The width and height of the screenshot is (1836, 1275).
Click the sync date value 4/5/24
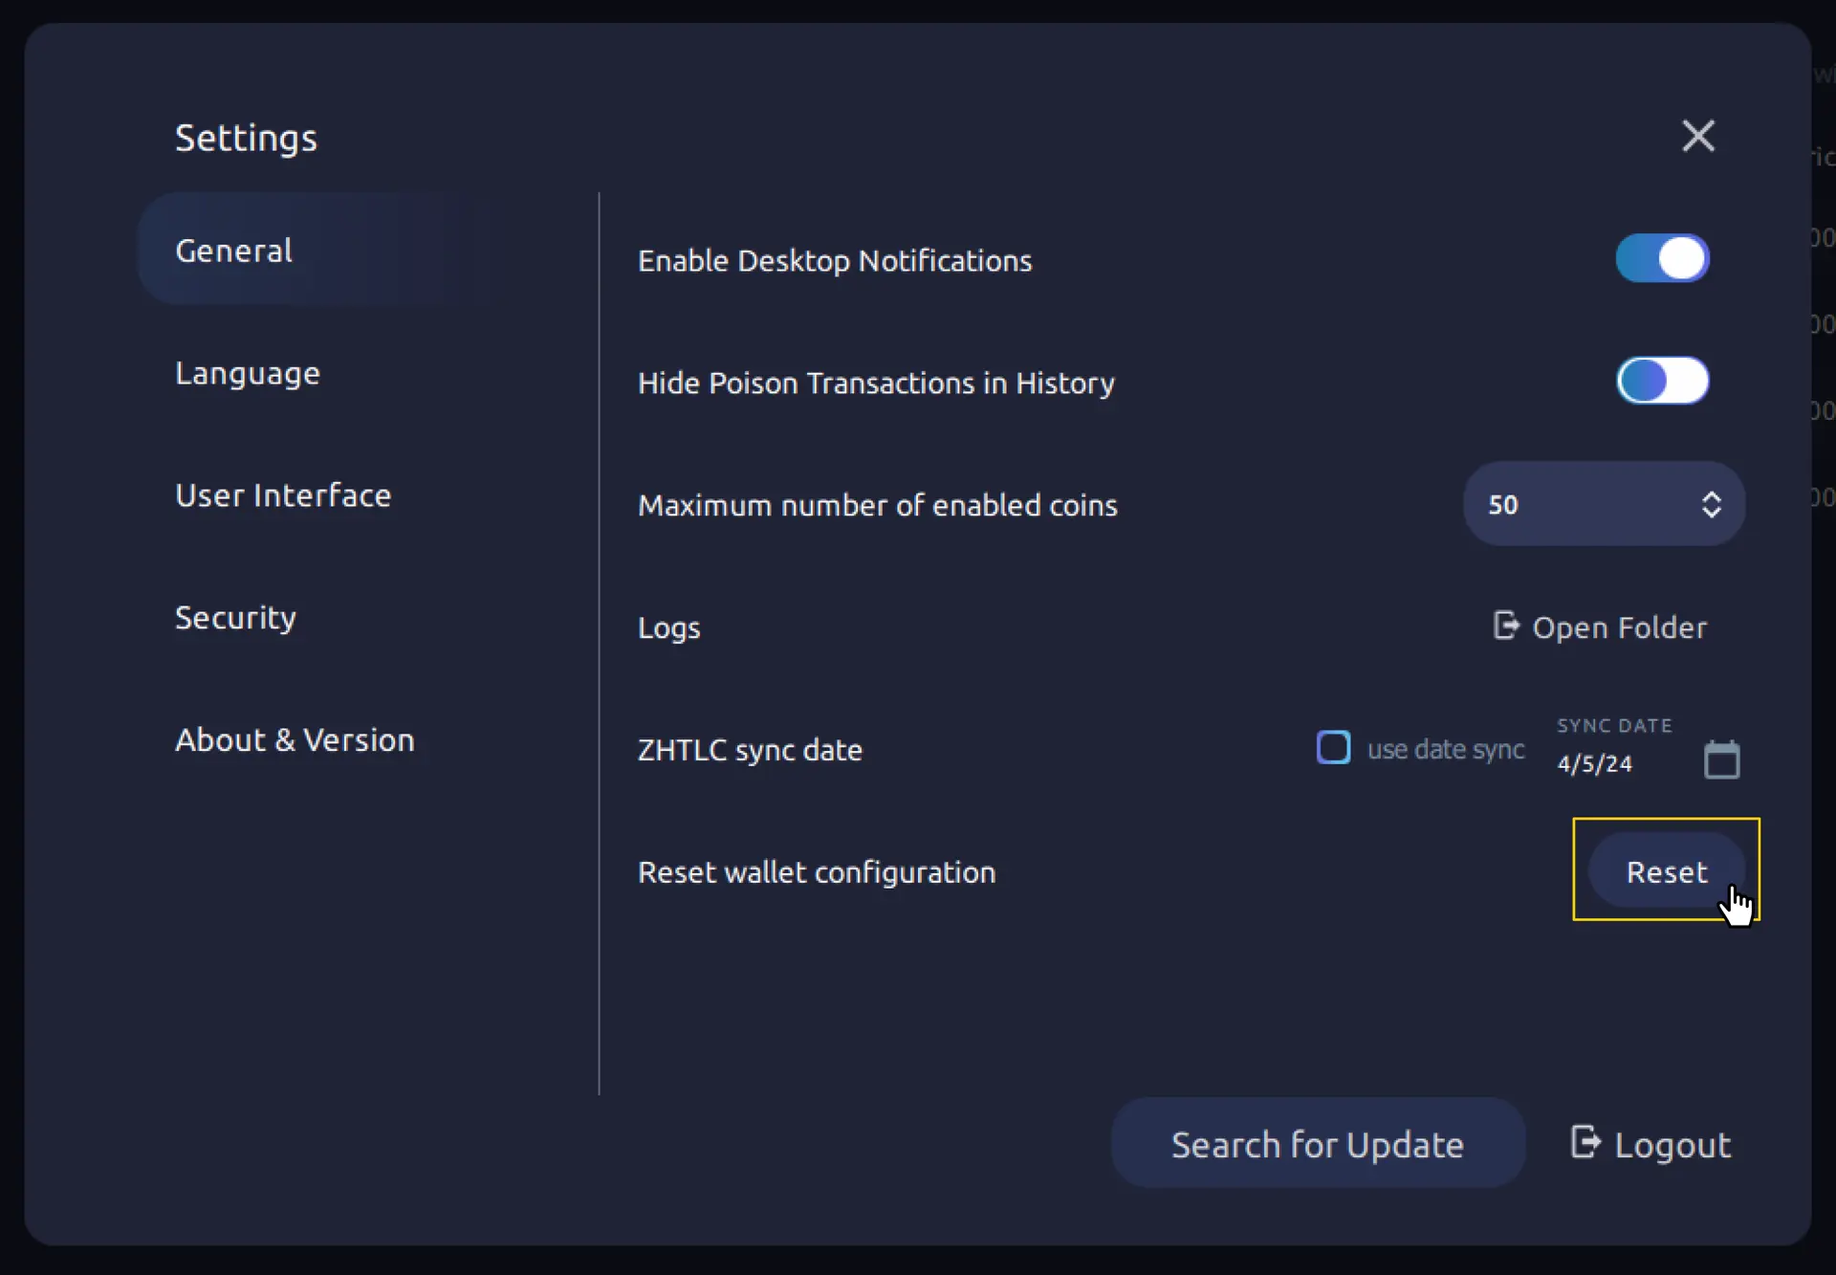[1594, 763]
